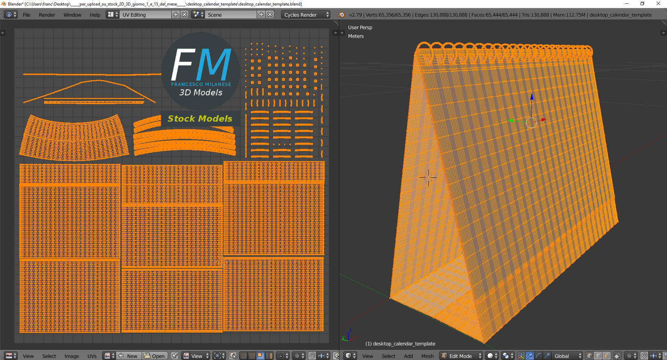This screenshot has height=360, width=667.
Task: Switch to vertex select mode
Action: (x=589, y=356)
